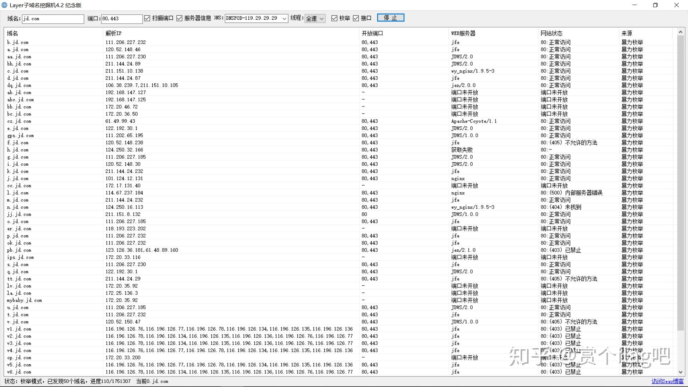
Task: Click the vertical scrollbar thumb
Action: pyautogui.click(x=680, y=183)
